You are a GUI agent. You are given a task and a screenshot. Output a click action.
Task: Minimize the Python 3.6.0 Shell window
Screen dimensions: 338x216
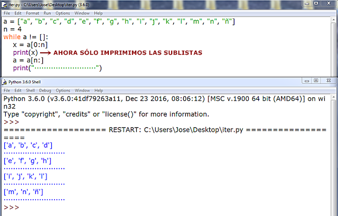307,81
